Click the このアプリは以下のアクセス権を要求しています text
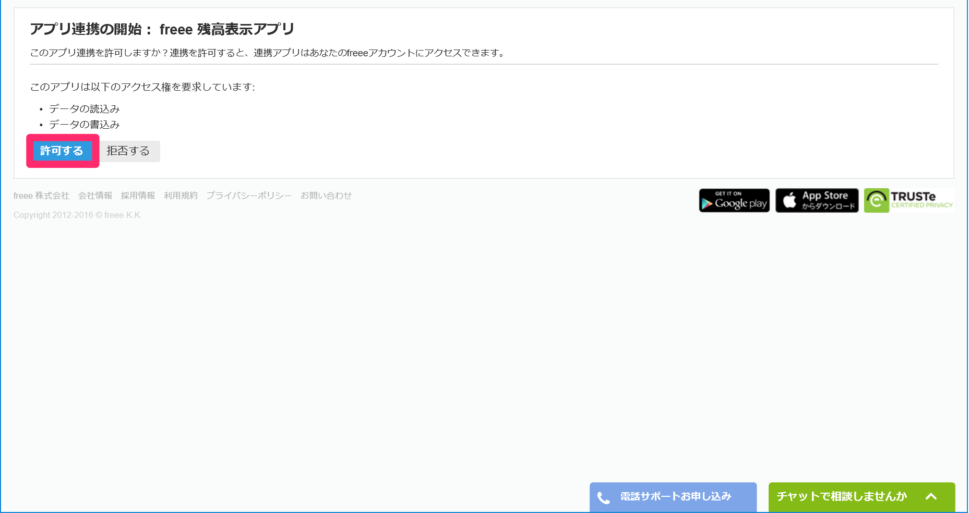969x513 pixels. 142,87
